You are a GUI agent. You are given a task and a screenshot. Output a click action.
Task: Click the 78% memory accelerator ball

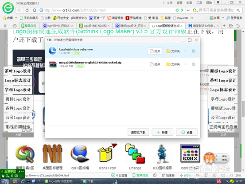(209, 157)
